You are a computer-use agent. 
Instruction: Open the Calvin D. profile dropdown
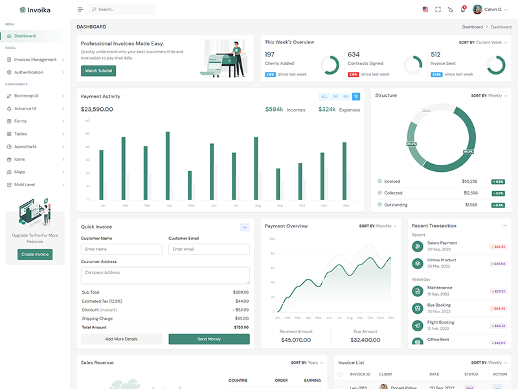pyautogui.click(x=491, y=10)
